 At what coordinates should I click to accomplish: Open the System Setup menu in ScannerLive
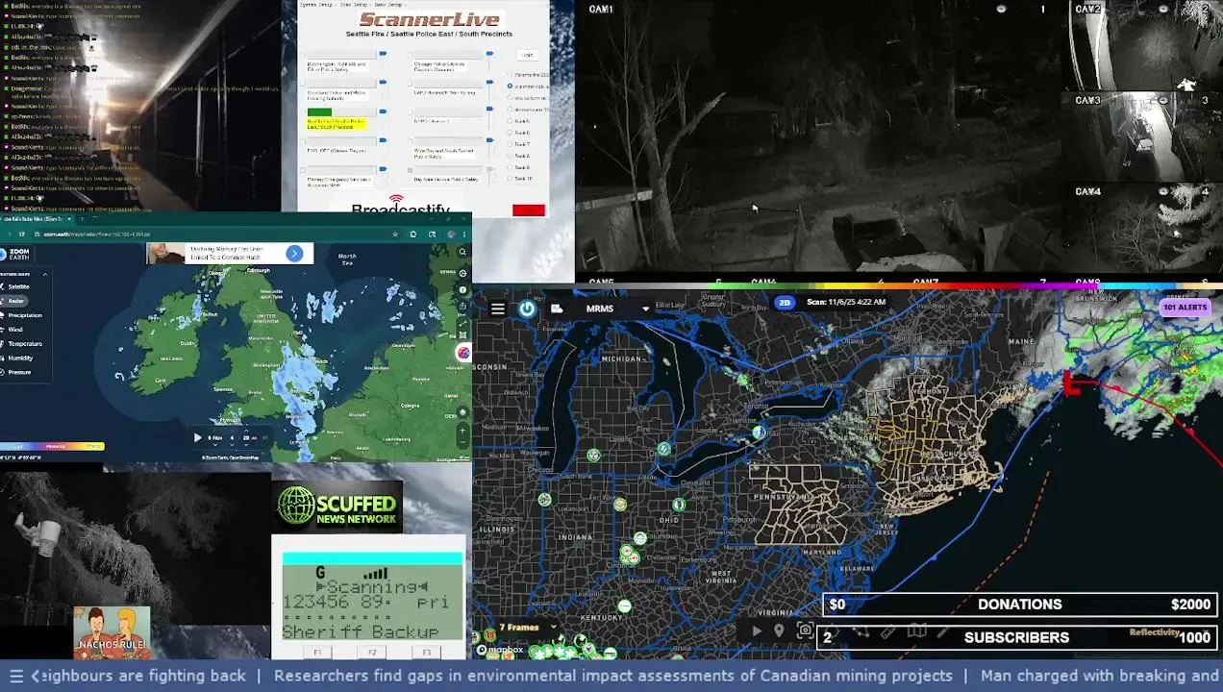click(318, 4)
